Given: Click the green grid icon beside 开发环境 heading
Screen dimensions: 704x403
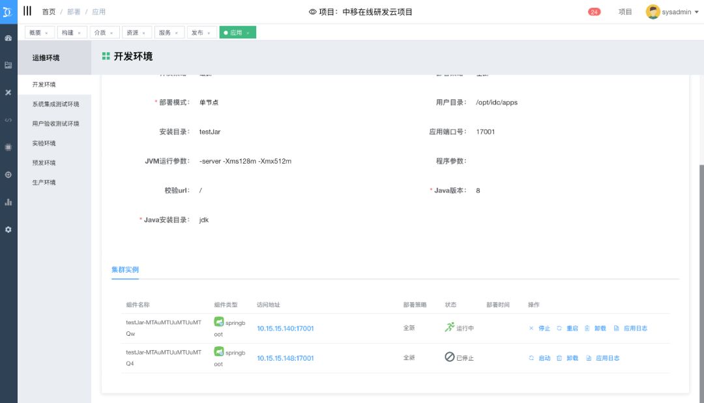Looking at the screenshot, I should point(106,56).
